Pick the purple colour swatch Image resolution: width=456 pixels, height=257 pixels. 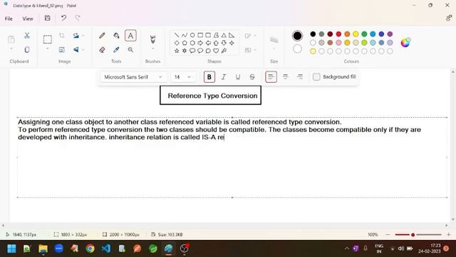pyautogui.click(x=390, y=34)
